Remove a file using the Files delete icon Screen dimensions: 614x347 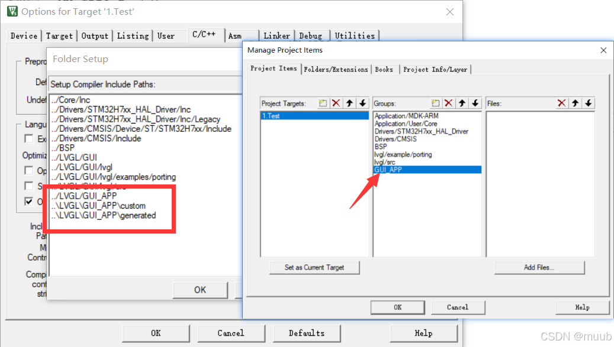[561, 103]
